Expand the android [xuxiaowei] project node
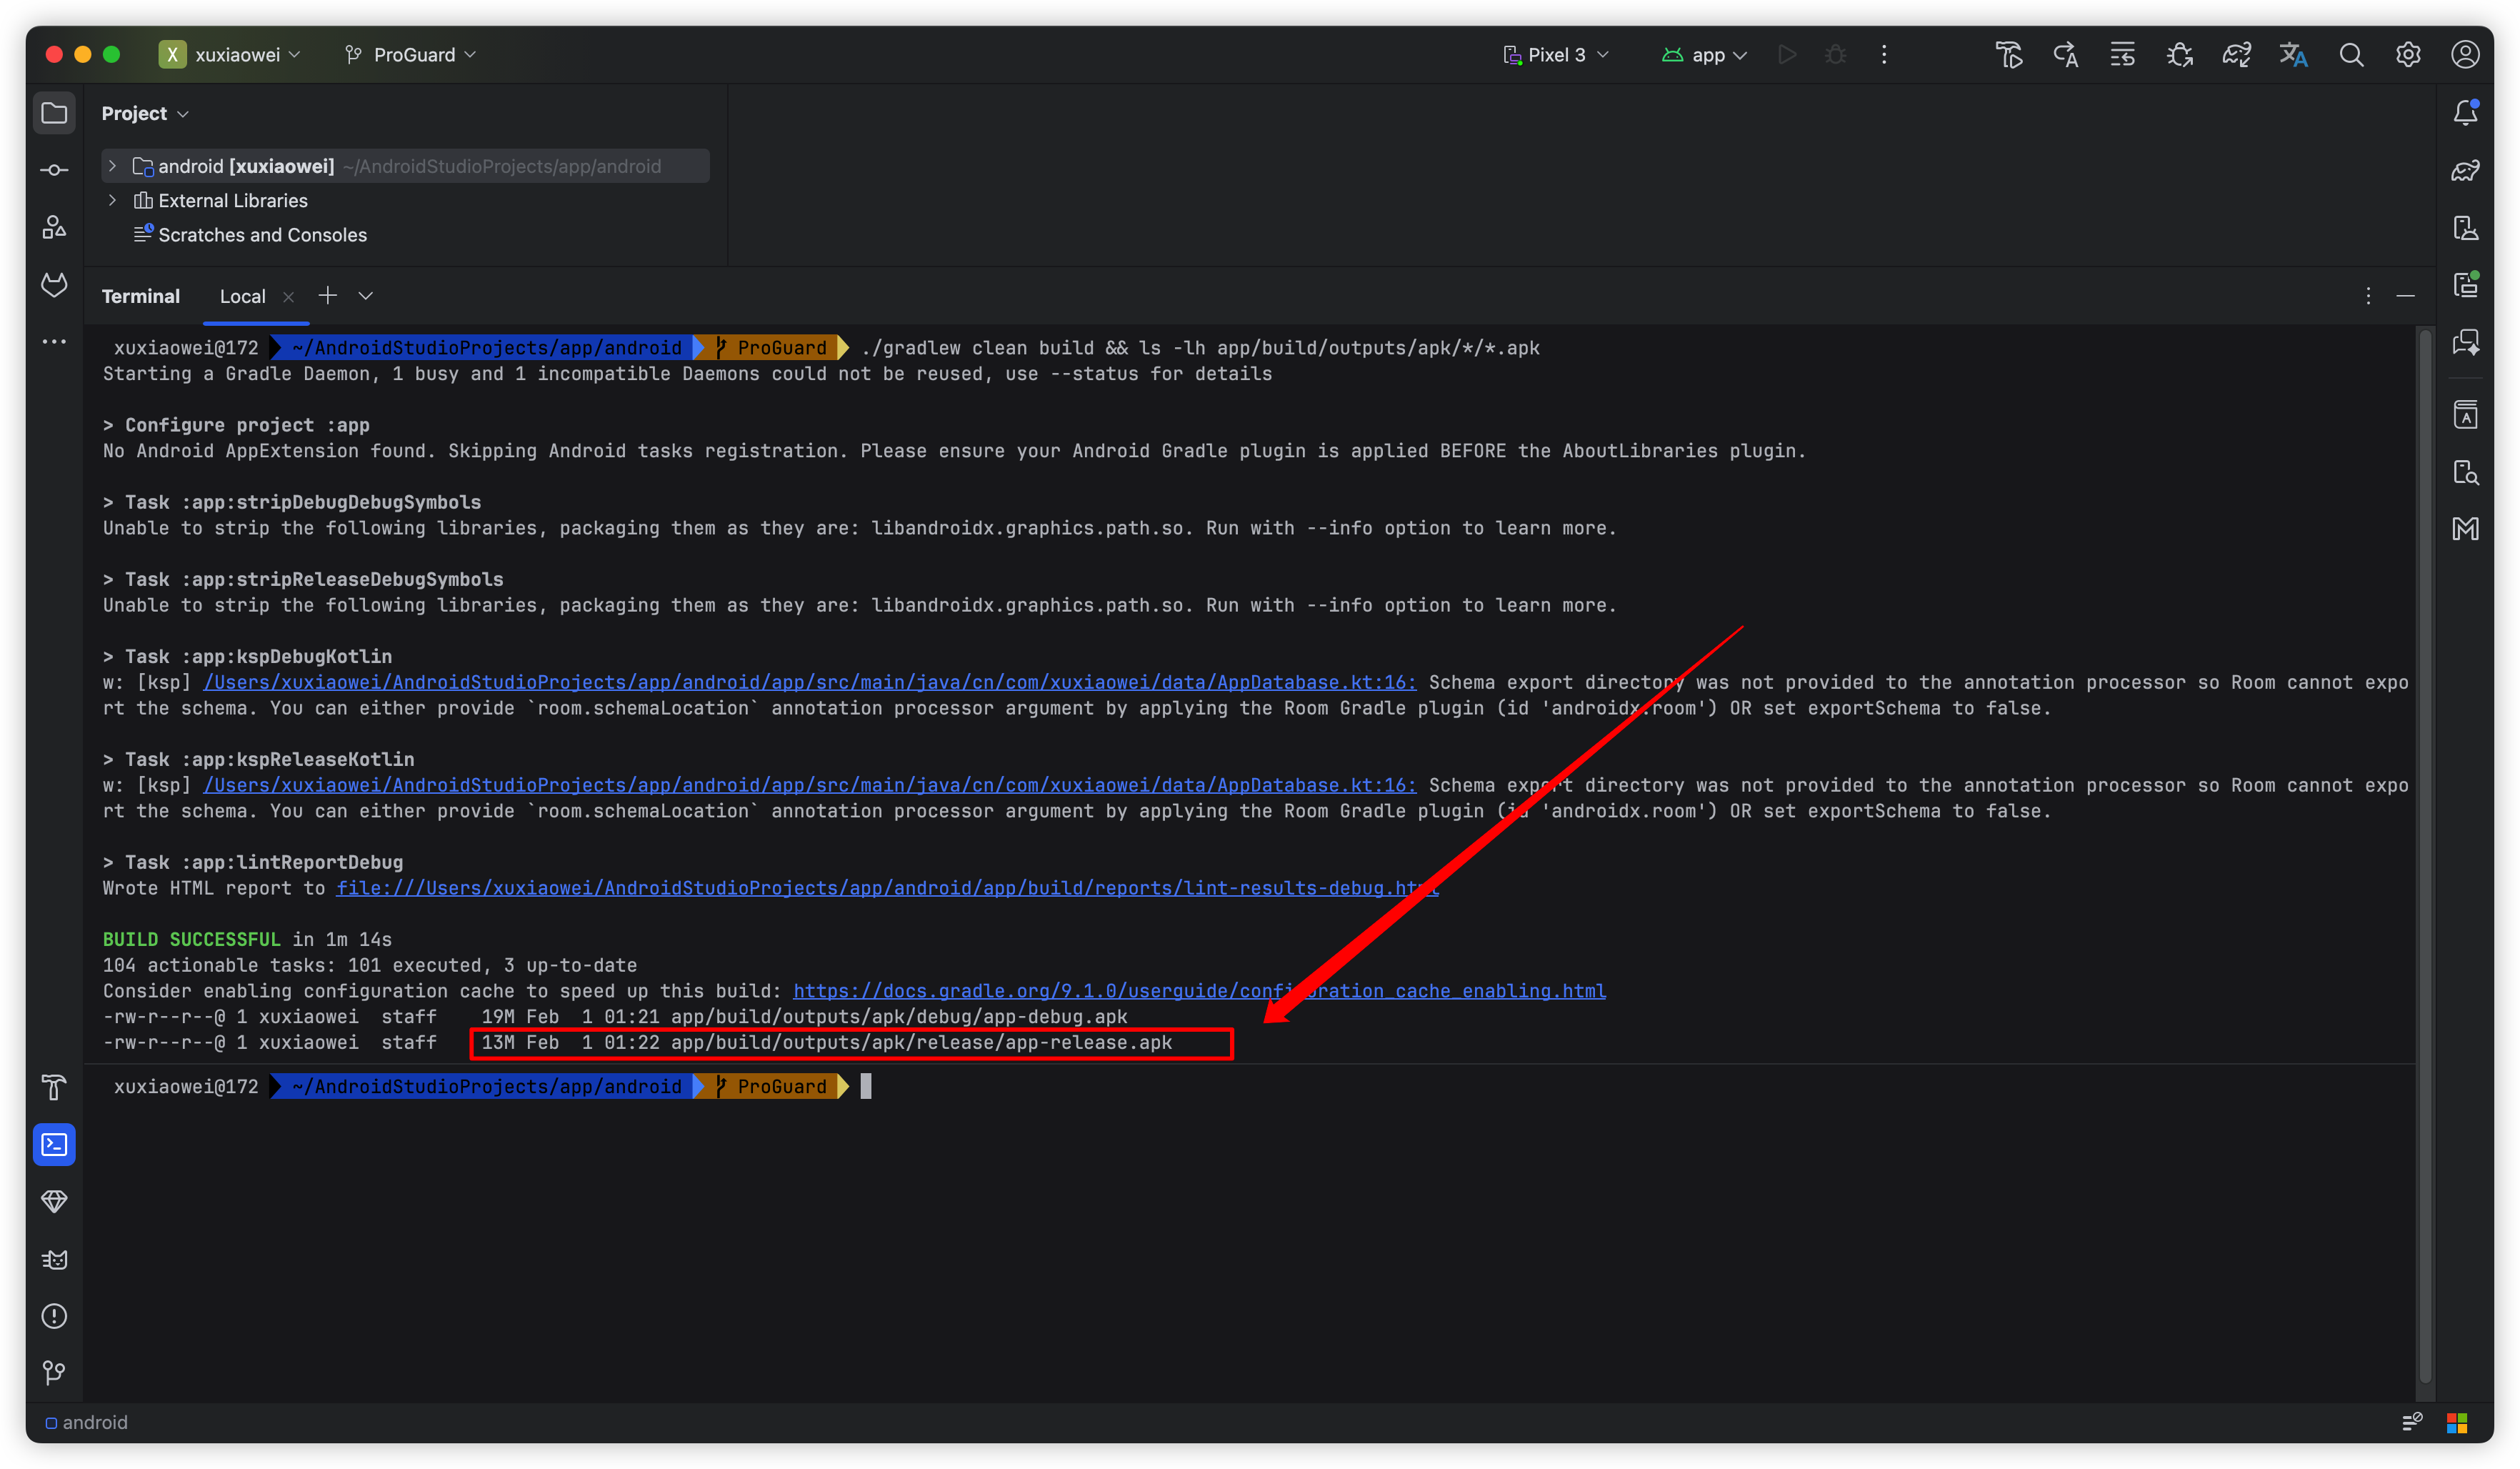2520x1469 pixels. [x=113, y=166]
